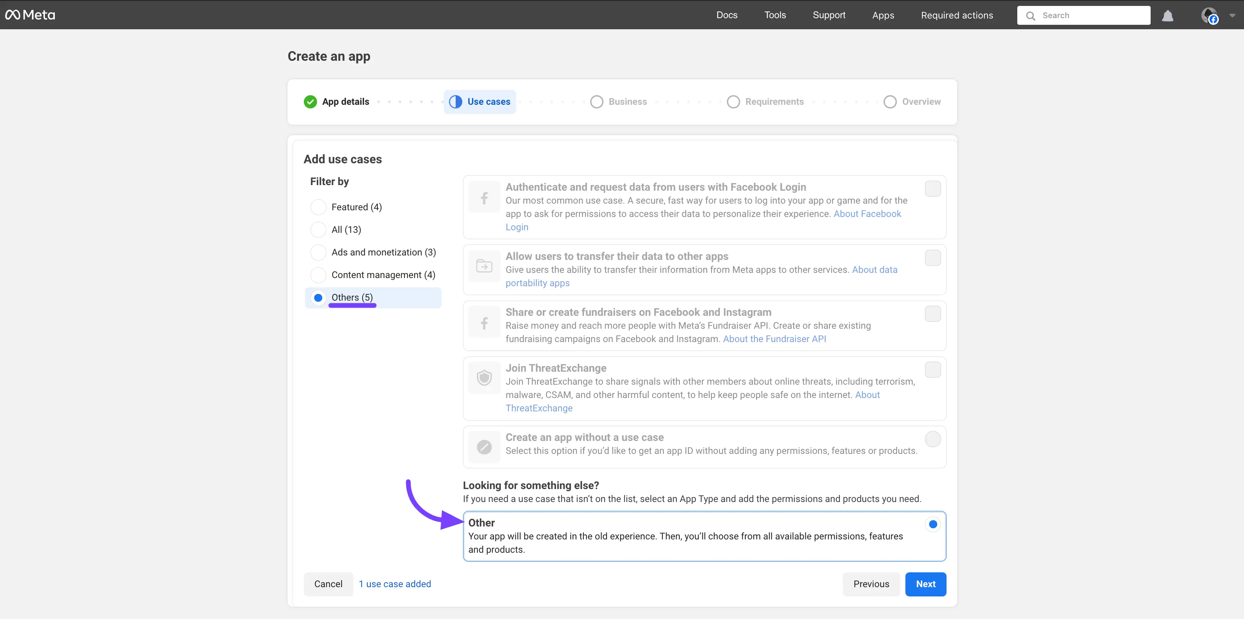
Task: Click the 1 use case added link
Action: (x=395, y=584)
